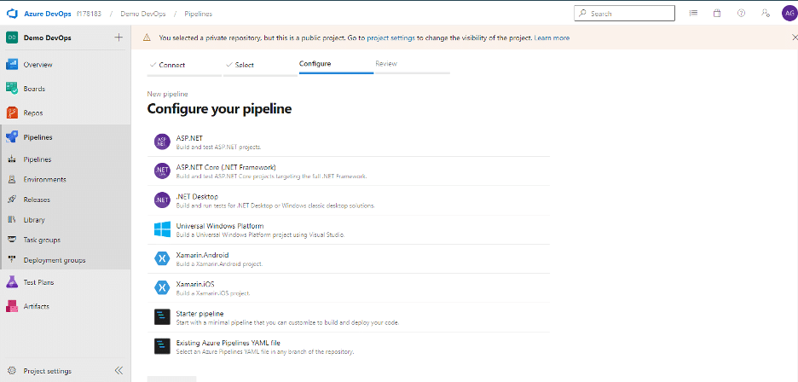Image resolution: width=798 pixels, height=382 pixels.
Task: Click the Xamarin.iOS template icon
Action: point(162,287)
